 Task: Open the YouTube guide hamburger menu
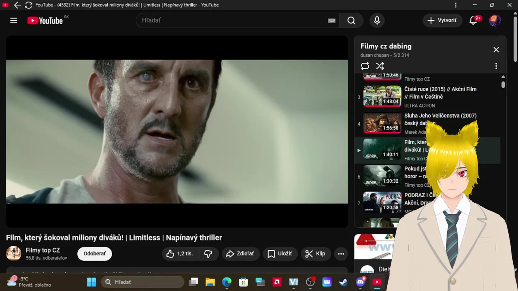(x=14, y=21)
